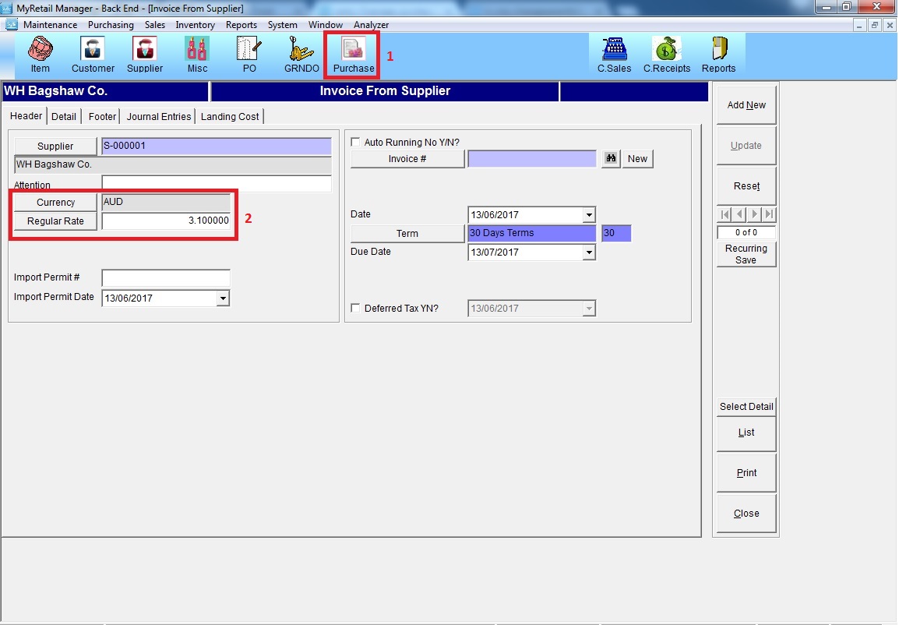Open the C.Receipts money bag icon
The width and height of the screenshot is (899, 625).
coord(666,50)
